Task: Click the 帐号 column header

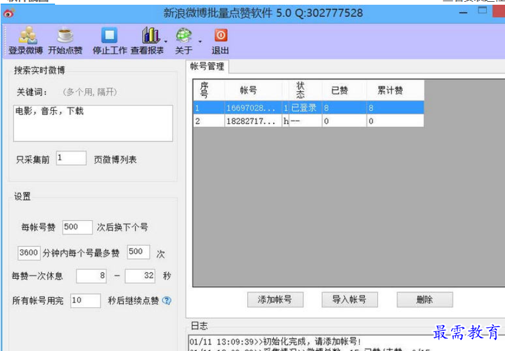Action: click(253, 90)
